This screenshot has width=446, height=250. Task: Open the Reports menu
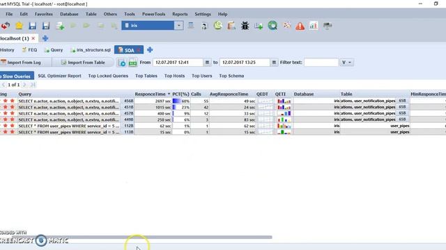coord(180,14)
